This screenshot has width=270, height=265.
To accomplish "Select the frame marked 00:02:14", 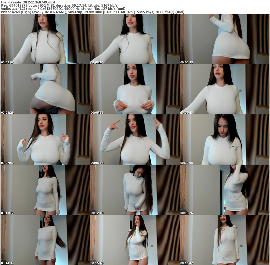I will [x=135, y=39].
